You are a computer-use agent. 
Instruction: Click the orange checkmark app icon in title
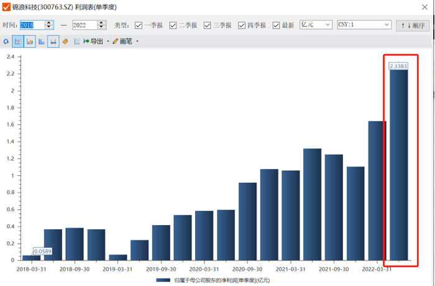tap(6, 7)
